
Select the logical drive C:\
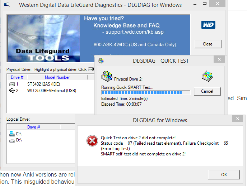pos(19,134)
